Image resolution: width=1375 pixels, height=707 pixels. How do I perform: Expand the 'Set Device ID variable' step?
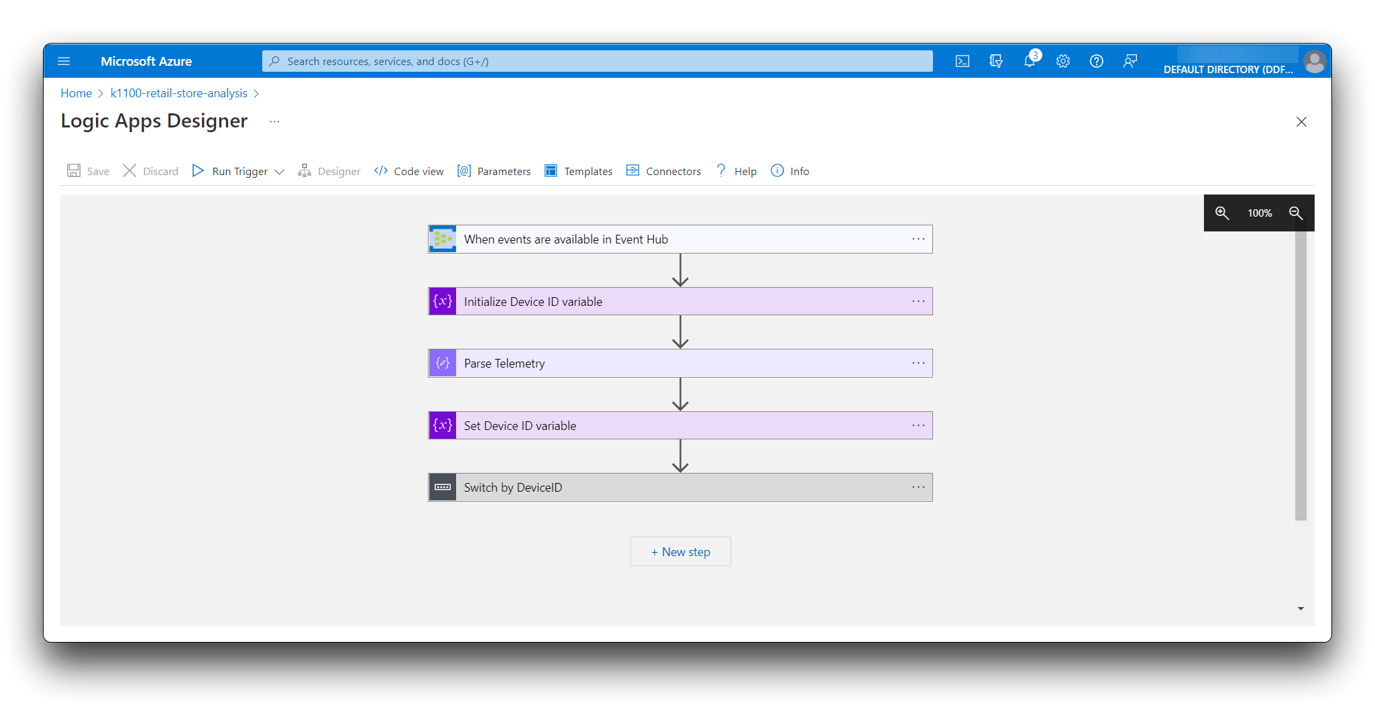680,425
